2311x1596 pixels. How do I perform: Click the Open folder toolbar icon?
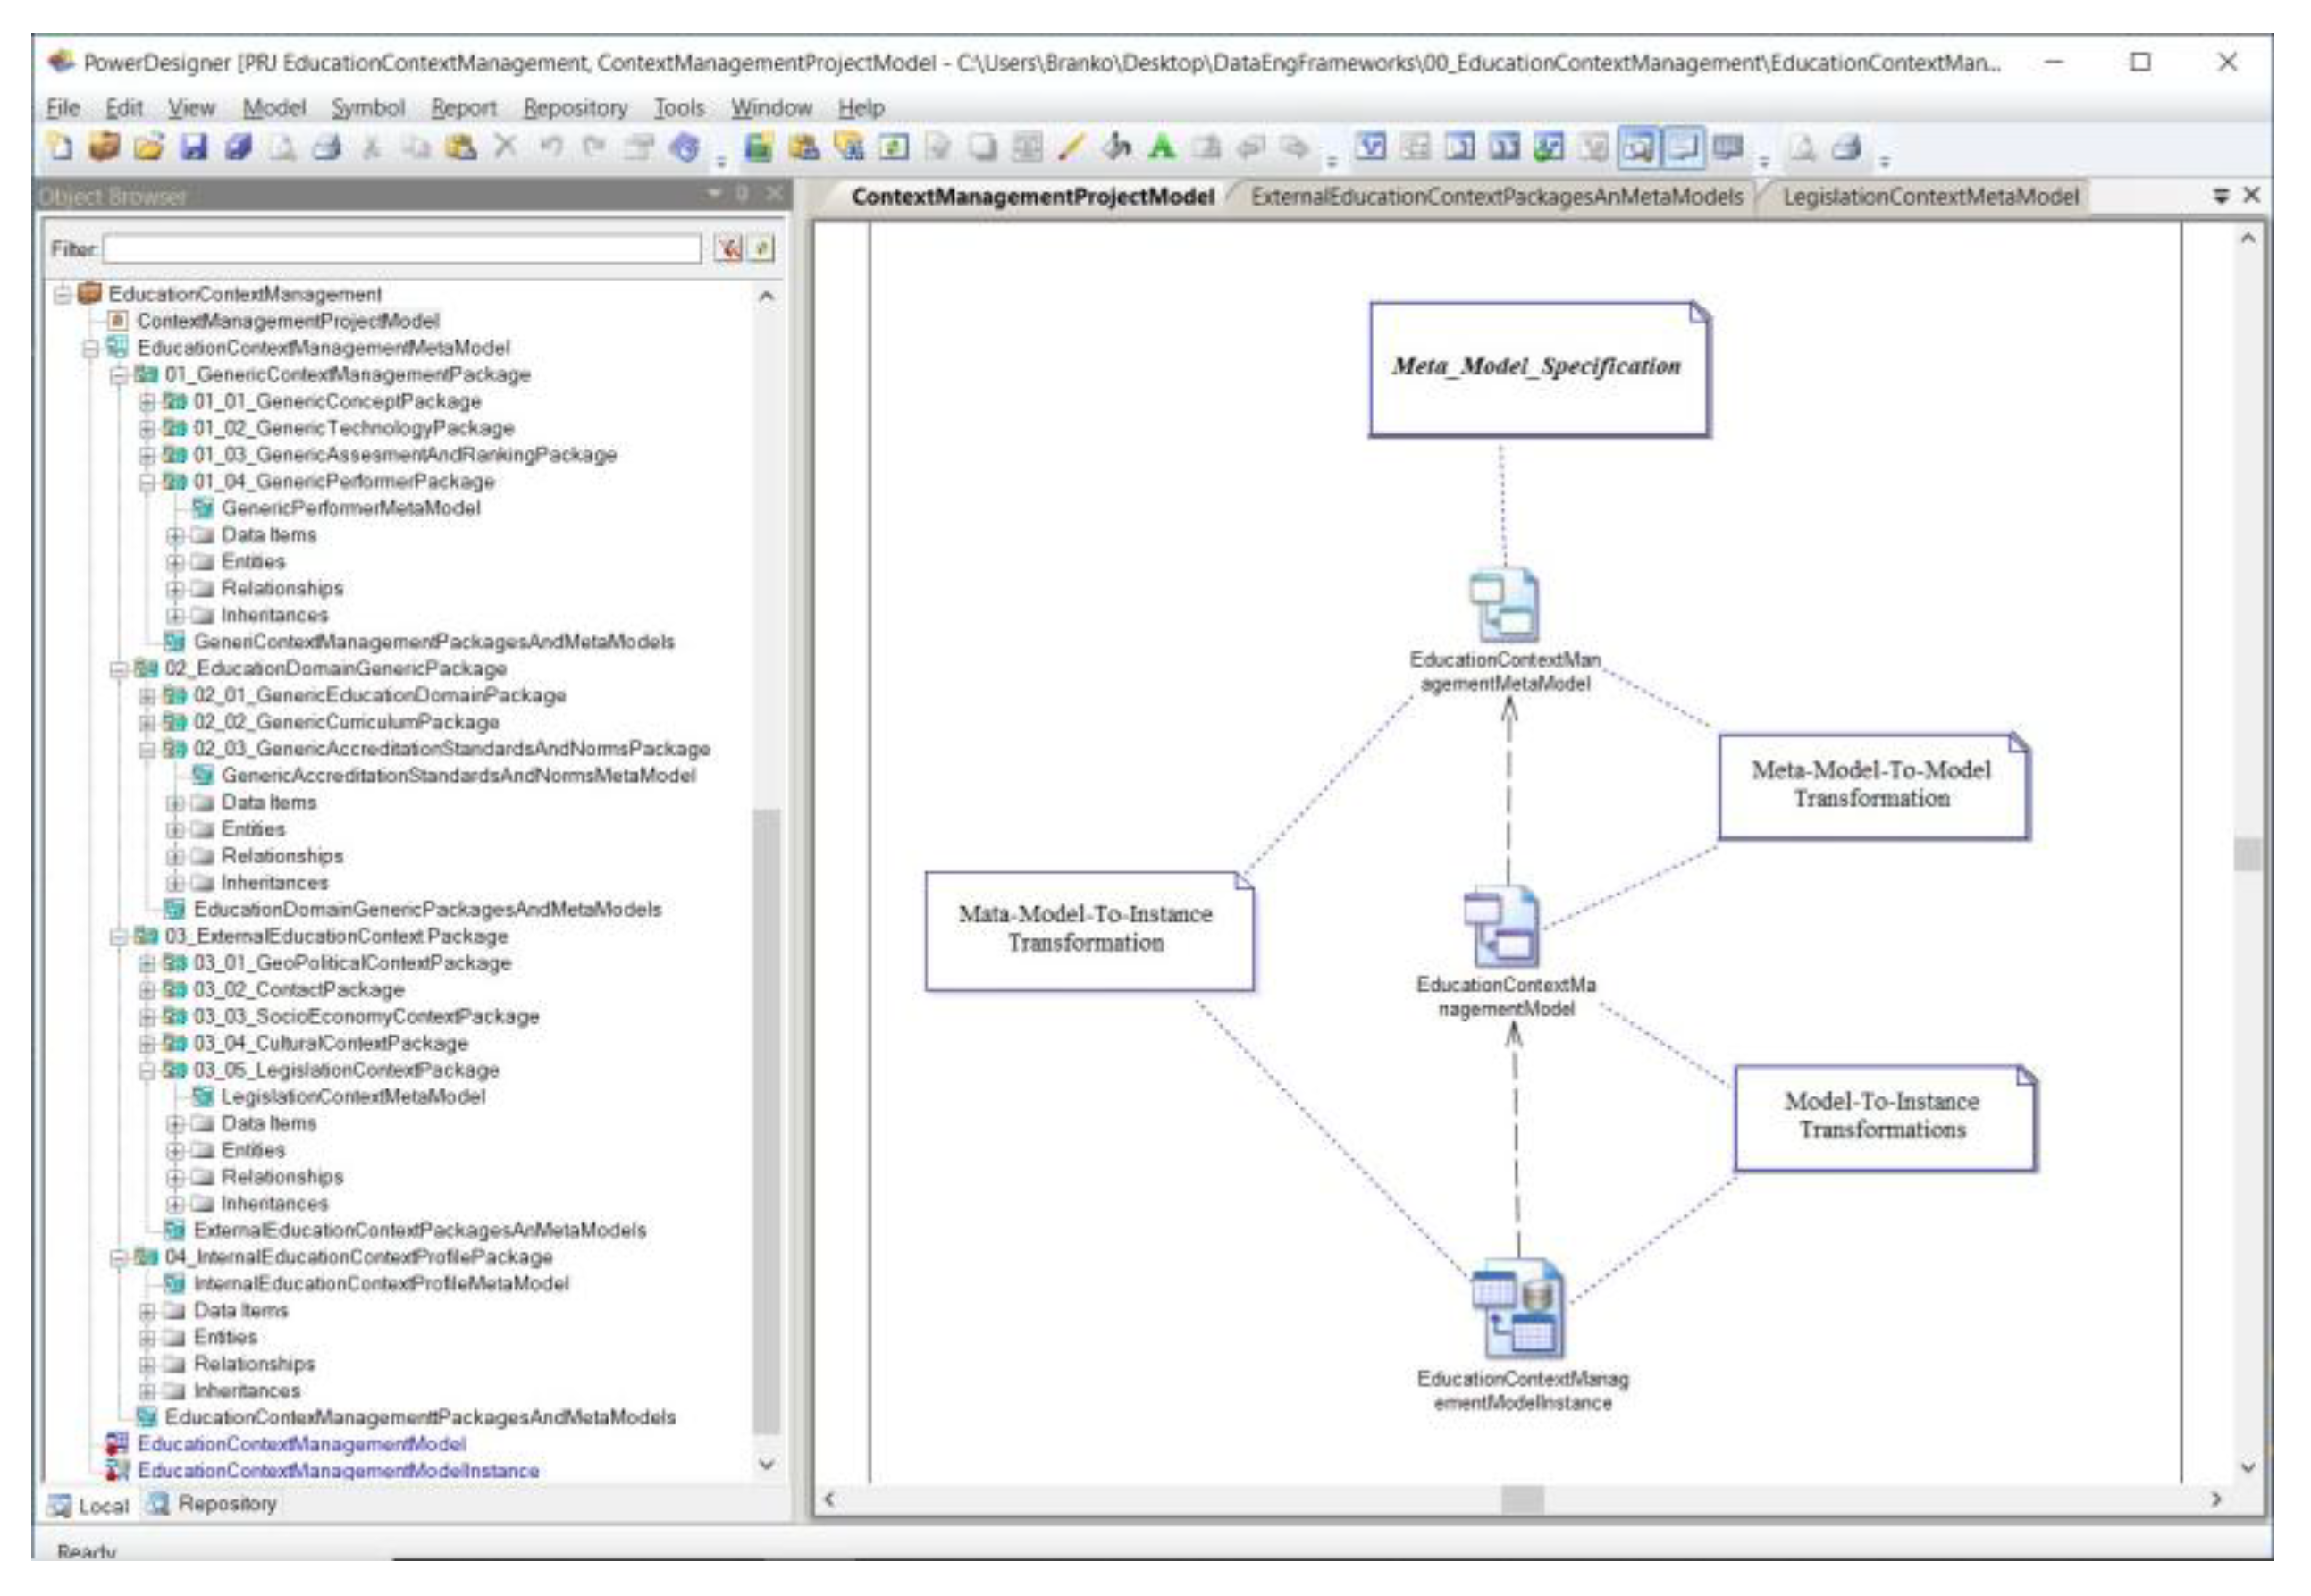coord(148,148)
